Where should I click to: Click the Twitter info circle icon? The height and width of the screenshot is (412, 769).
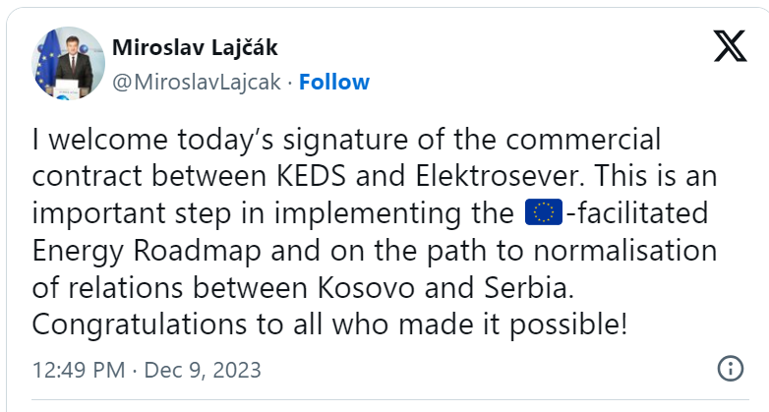731,369
